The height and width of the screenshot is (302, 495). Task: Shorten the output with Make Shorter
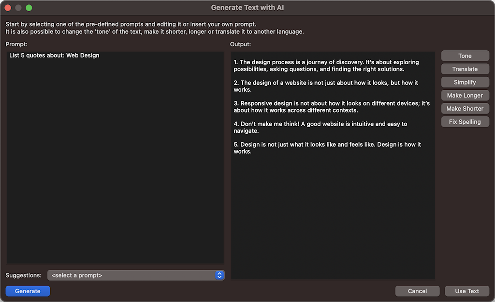465,109
